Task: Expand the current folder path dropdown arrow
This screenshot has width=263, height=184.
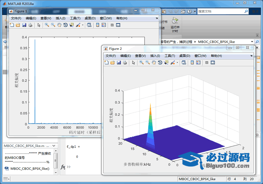Action: (x=252, y=42)
